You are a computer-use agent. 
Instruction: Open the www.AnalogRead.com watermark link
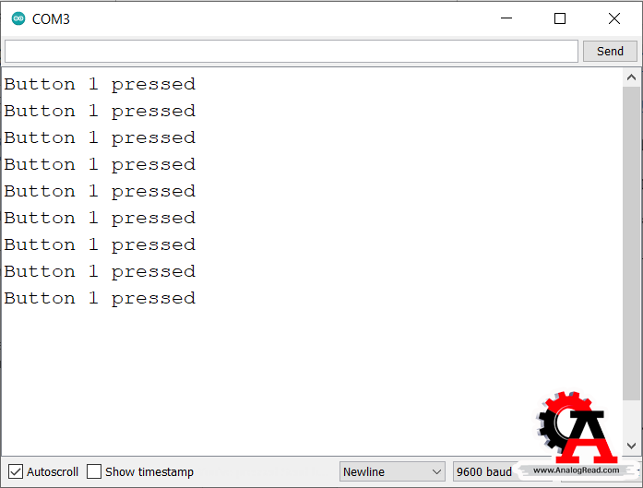[x=577, y=470]
